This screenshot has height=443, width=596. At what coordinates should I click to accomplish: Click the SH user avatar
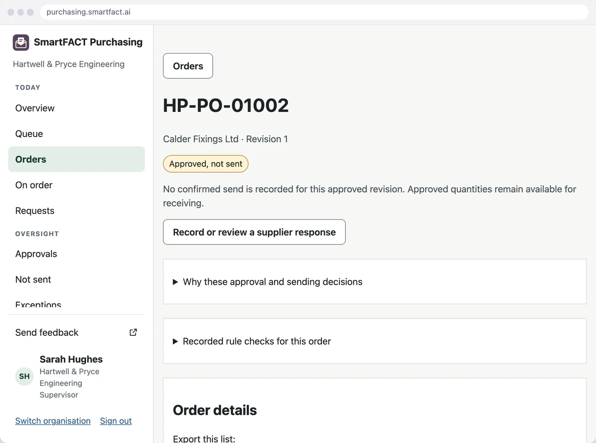tap(25, 376)
